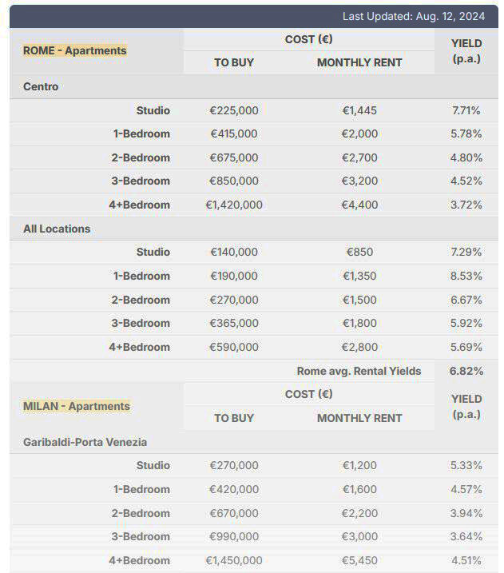The image size is (504, 573).
Task: Click the Rome avg. Rental Yields label
Action: coord(359,371)
